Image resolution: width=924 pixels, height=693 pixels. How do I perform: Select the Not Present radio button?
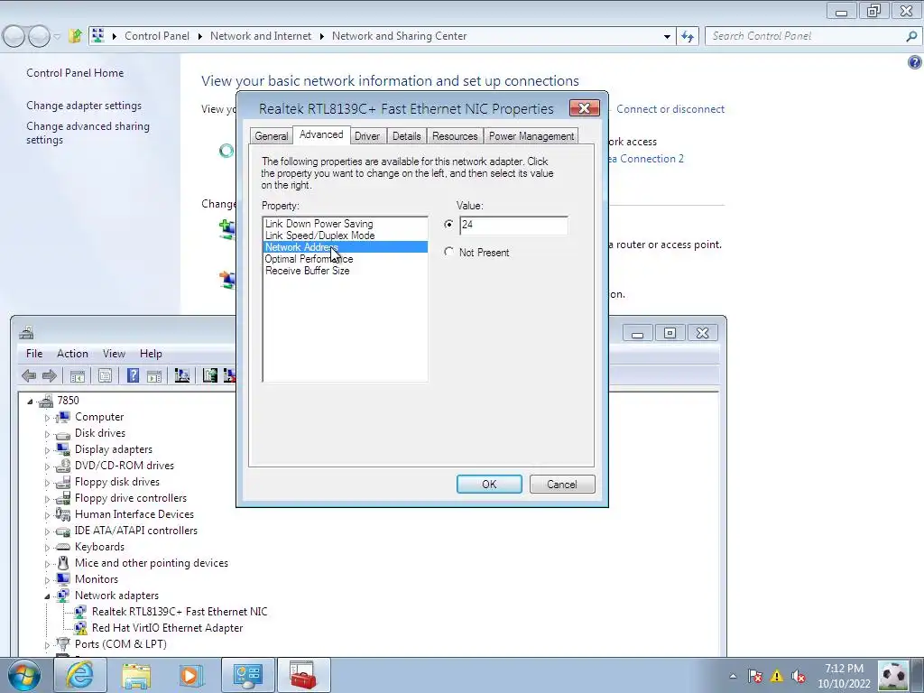click(x=449, y=252)
